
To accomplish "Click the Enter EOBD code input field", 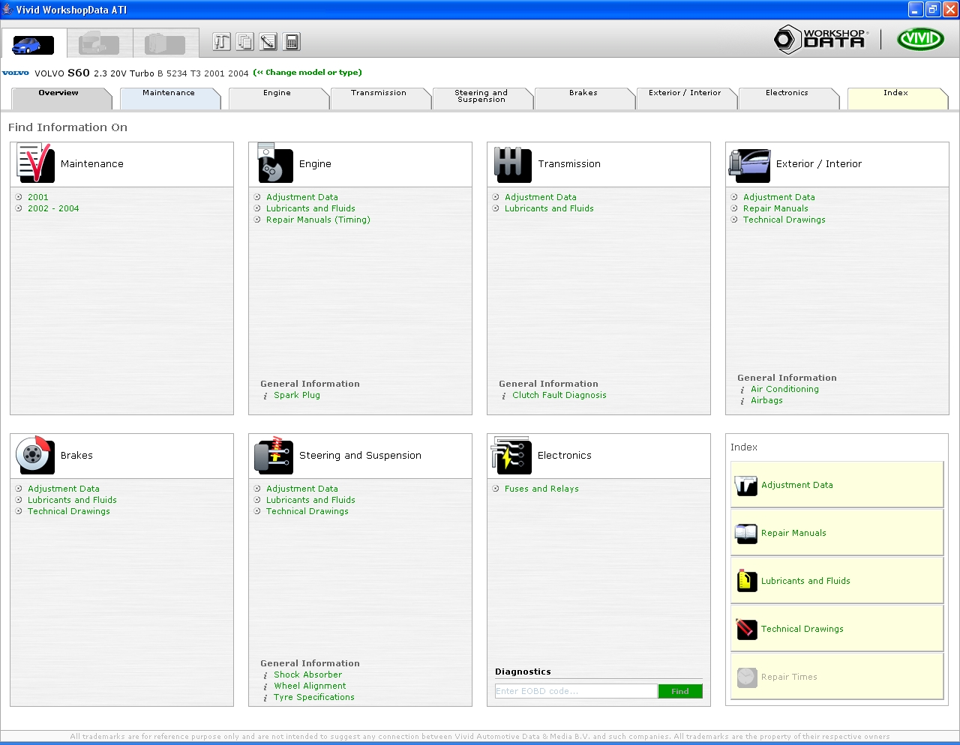I will tap(576, 691).
